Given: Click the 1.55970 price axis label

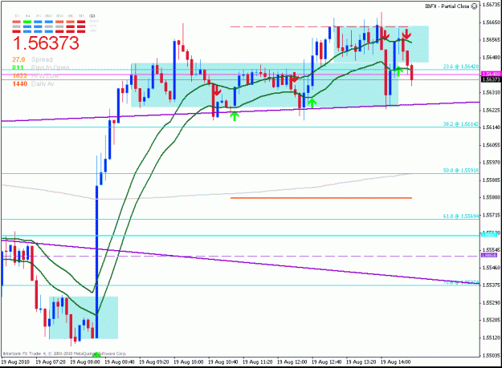Looking at the screenshot, I should point(492,162).
